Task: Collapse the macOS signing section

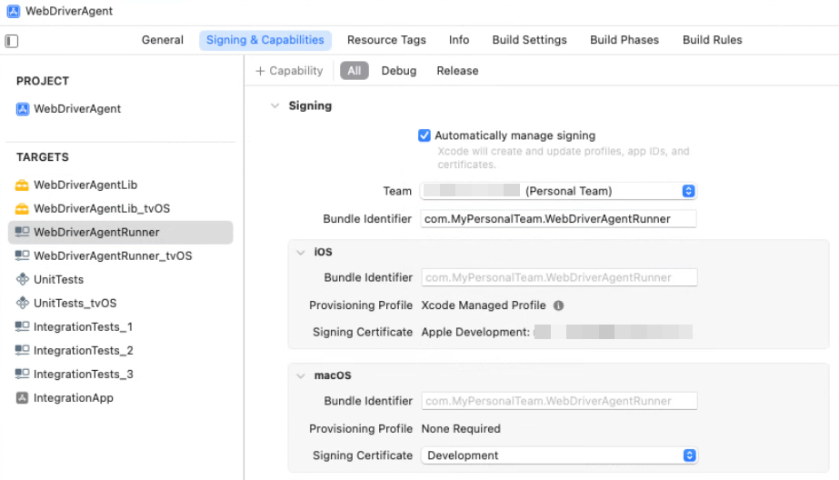Action: (x=301, y=376)
